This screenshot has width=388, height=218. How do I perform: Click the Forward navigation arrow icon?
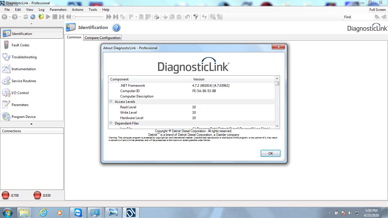click(x=14, y=17)
